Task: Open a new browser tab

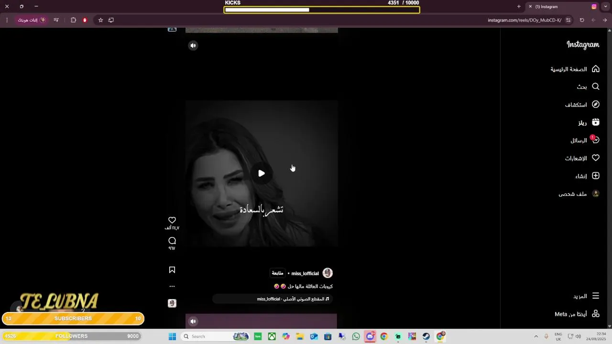Action: tap(519, 7)
